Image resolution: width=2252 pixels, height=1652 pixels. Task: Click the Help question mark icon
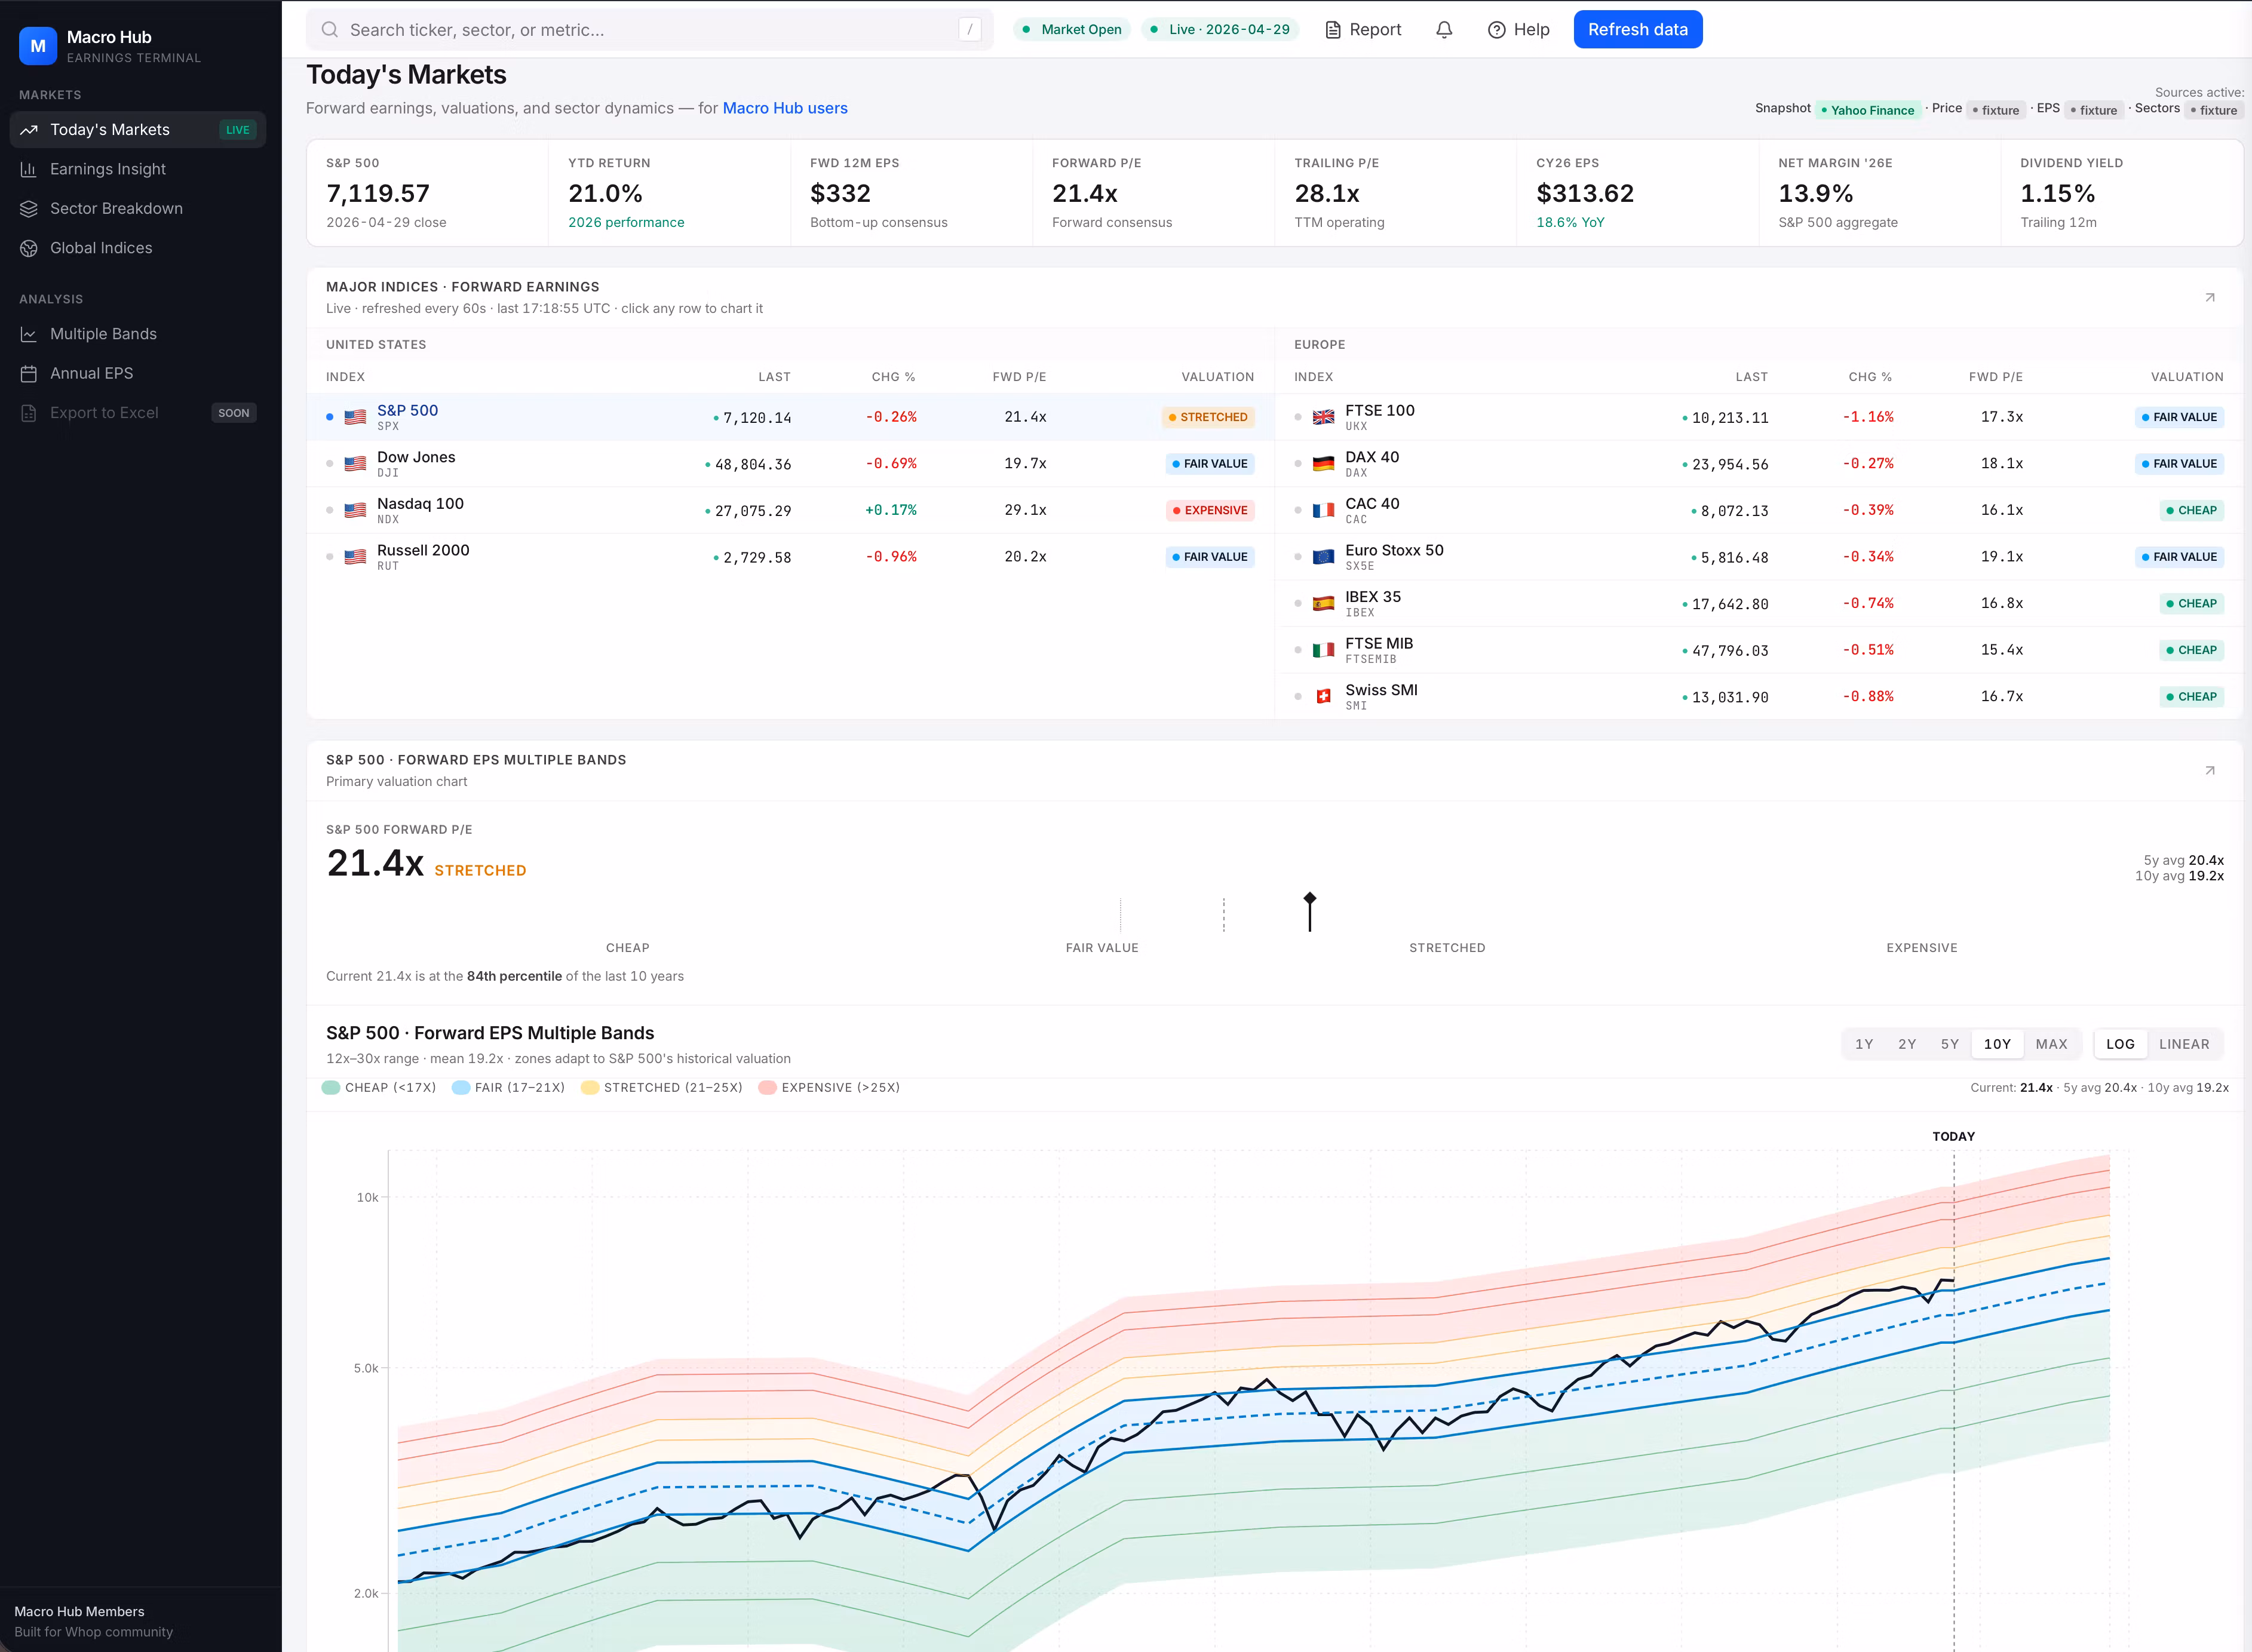click(1496, 30)
